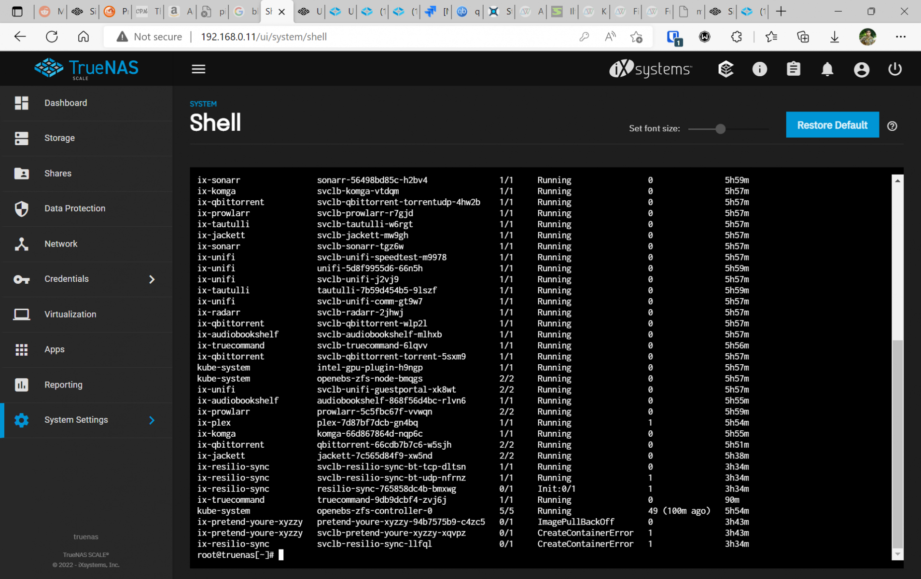The image size is (921, 579).
Task: Expand the Credentials submenu chevron
Action: tap(152, 279)
